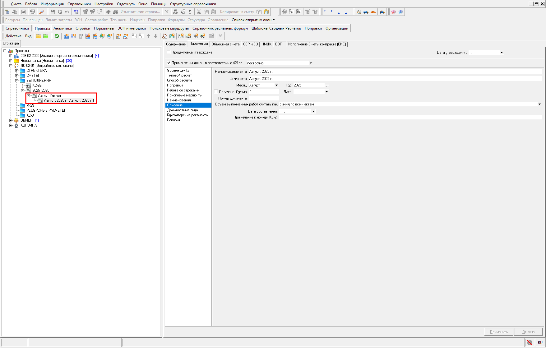Open the Справочники menu in menu bar
The image size is (546, 348).
(x=79, y=4)
